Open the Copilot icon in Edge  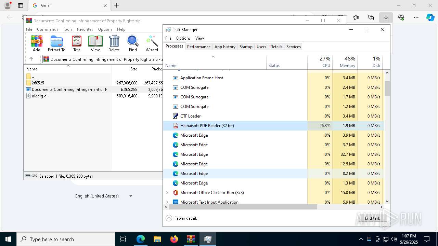point(430,17)
